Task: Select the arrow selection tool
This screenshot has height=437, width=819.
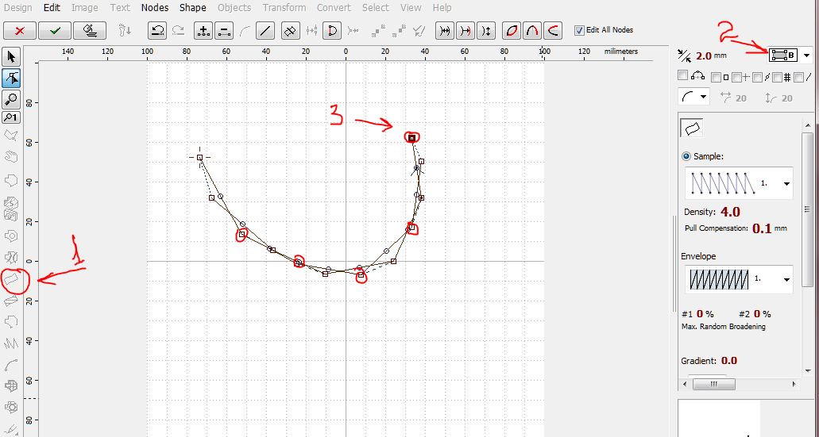Action: (11, 57)
